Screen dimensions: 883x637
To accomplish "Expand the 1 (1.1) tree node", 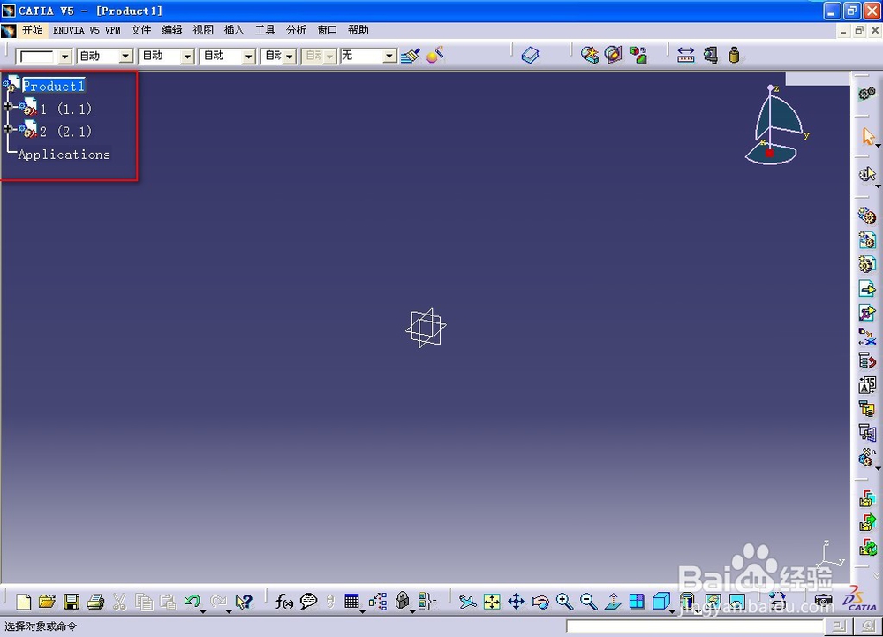I will point(8,106).
